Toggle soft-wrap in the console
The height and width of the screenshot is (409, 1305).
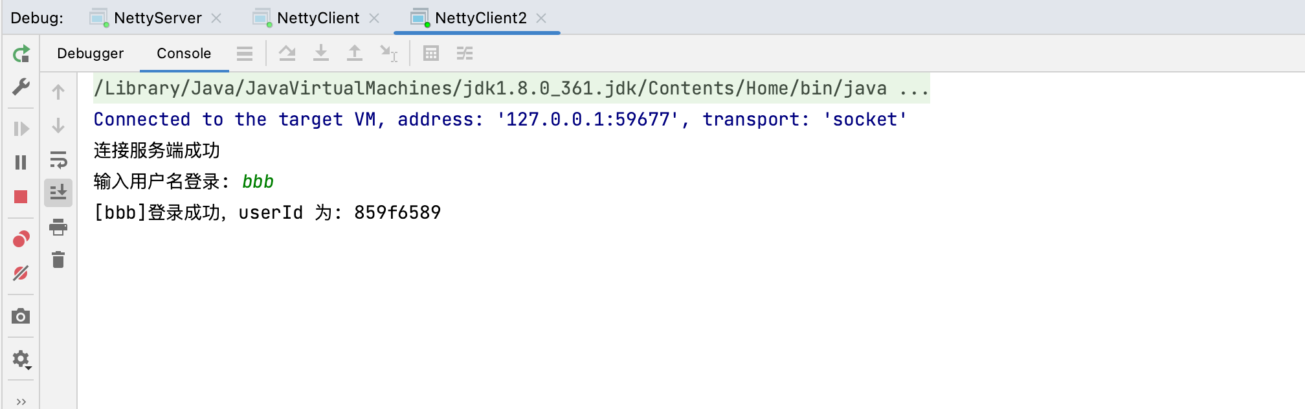[x=58, y=159]
